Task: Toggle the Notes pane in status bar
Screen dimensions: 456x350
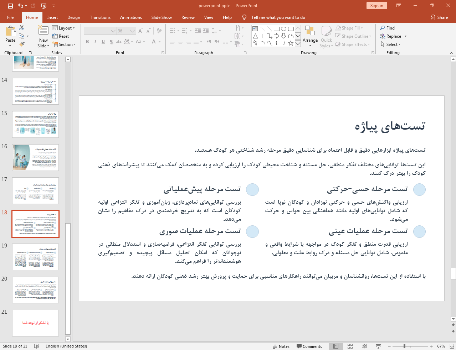Action: (281, 346)
